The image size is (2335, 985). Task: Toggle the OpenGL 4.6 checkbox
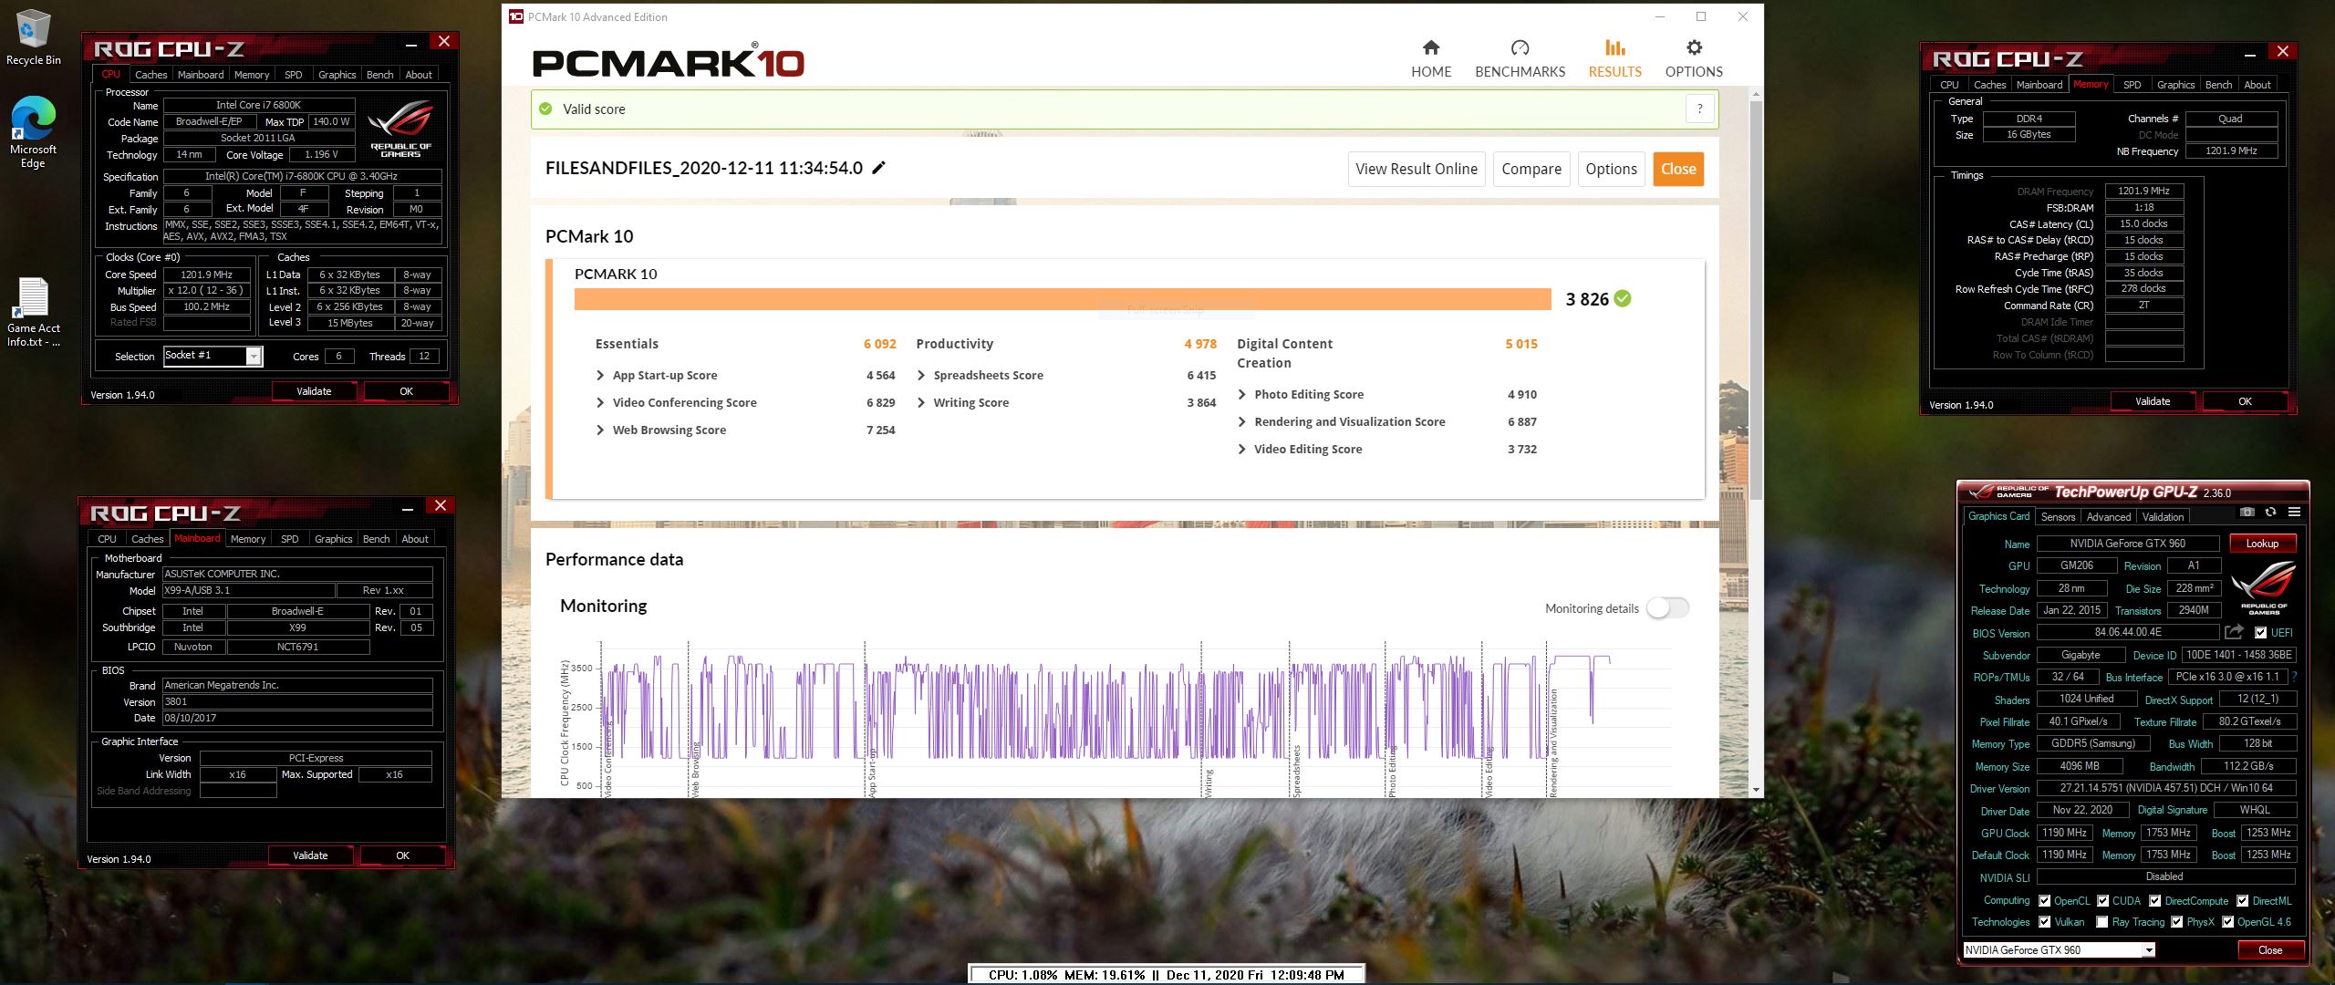coord(2227,922)
